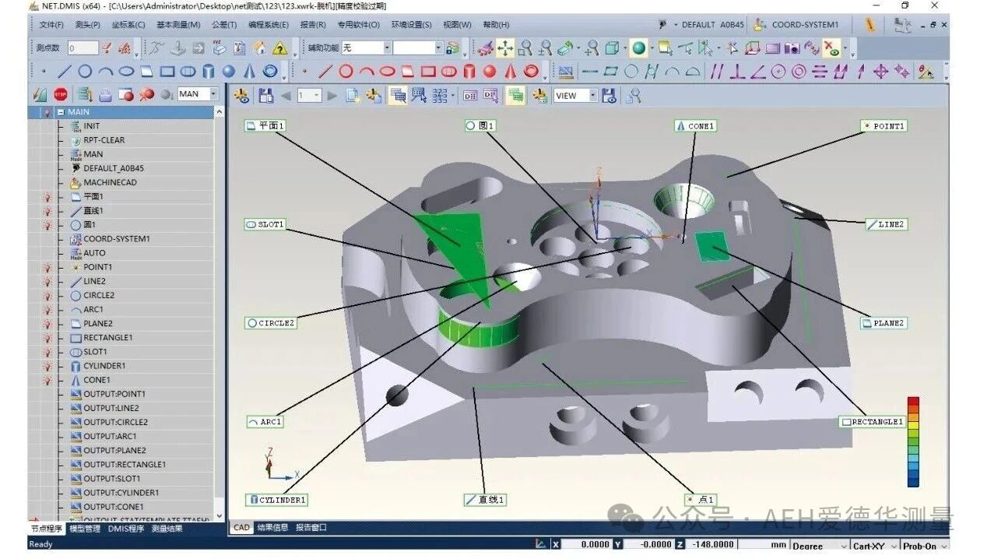Click the camera snapshot icon
The image size is (987, 559).
792,48
